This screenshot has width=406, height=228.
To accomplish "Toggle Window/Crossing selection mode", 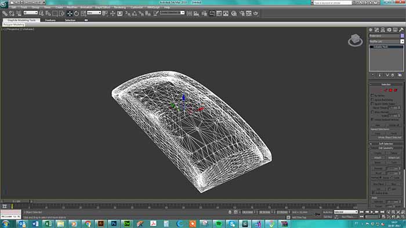I will coord(61,13).
